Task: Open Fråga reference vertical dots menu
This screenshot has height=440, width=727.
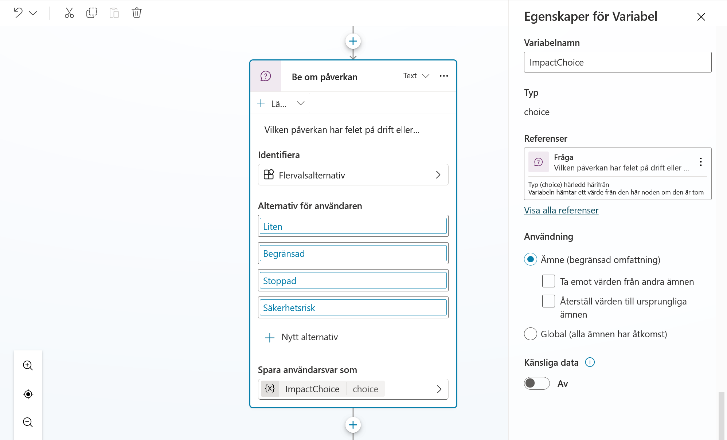Action: (700, 162)
